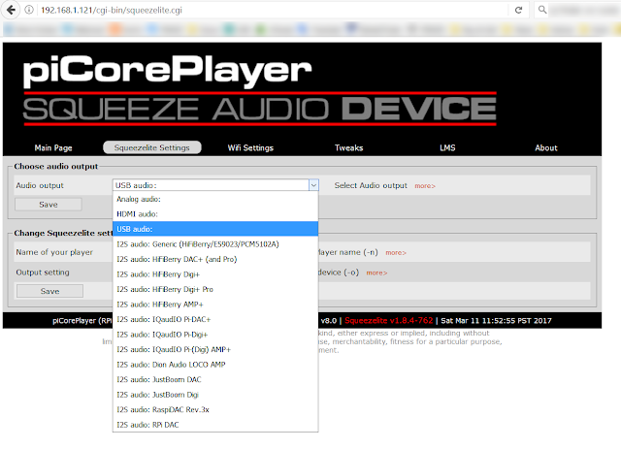Viewport: 621px width, 449px height.
Task: Open more> link beside device (-o)
Action: pyautogui.click(x=376, y=273)
